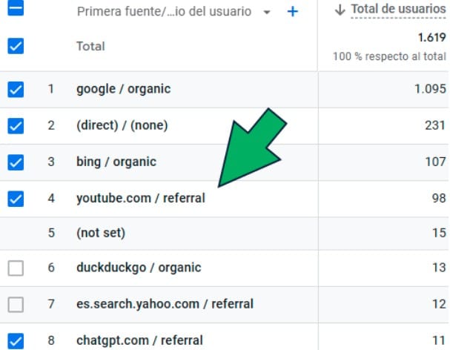
Task: Check the duckduckgo / organic checkbox
Action: 16,268
